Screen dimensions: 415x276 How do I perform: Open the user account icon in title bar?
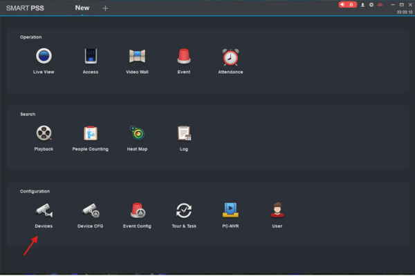tap(362, 5)
